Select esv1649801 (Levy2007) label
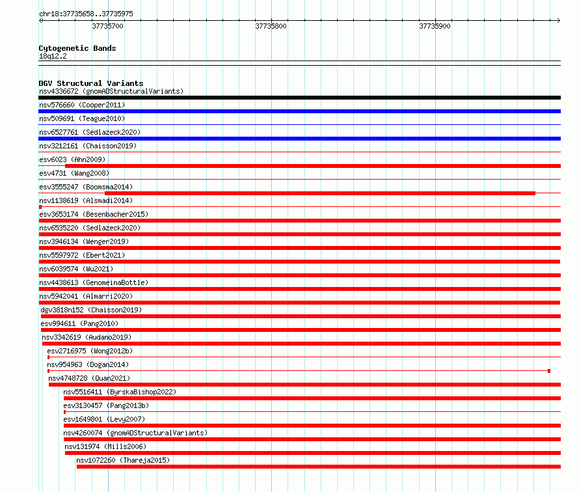The width and height of the screenshot is (579, 492). tap(104, 419)
